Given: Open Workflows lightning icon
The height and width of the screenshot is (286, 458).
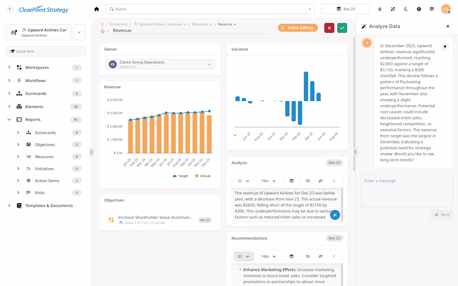Looking at the screenshot, I should pyautogui.click(x=19, y=81).
